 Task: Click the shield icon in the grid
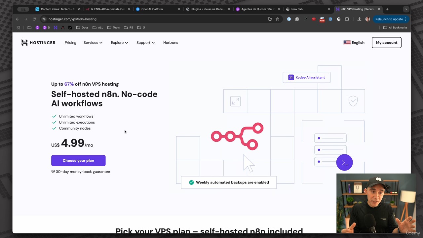353,101
